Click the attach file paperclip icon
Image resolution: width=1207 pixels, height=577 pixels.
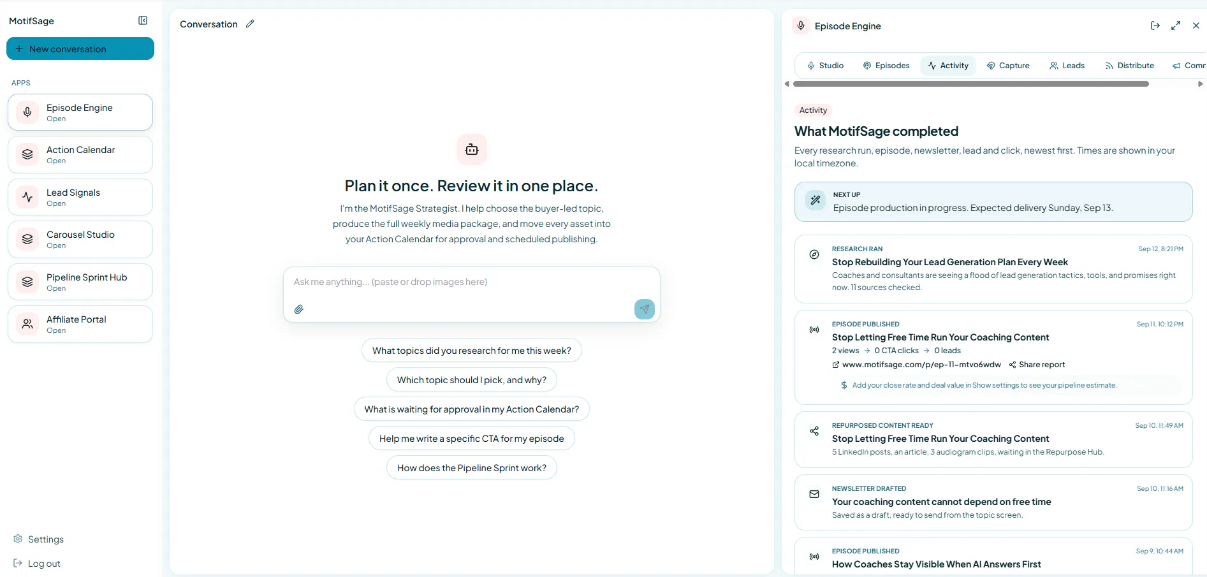tap(299, 309)
